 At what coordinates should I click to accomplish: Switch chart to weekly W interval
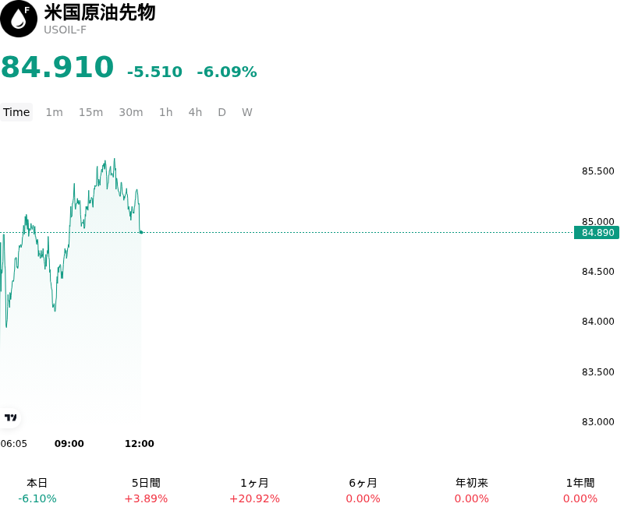point(247,112)
